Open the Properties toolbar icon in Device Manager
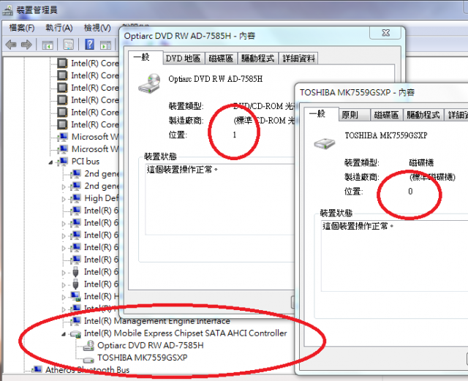Image resolution: width=468 pixels, height=381 pixels. (x=68, y=45)
